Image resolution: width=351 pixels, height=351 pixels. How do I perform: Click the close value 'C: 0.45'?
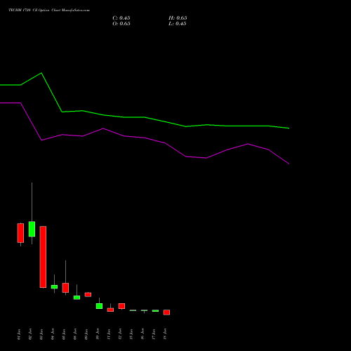(x=121, y=18)
